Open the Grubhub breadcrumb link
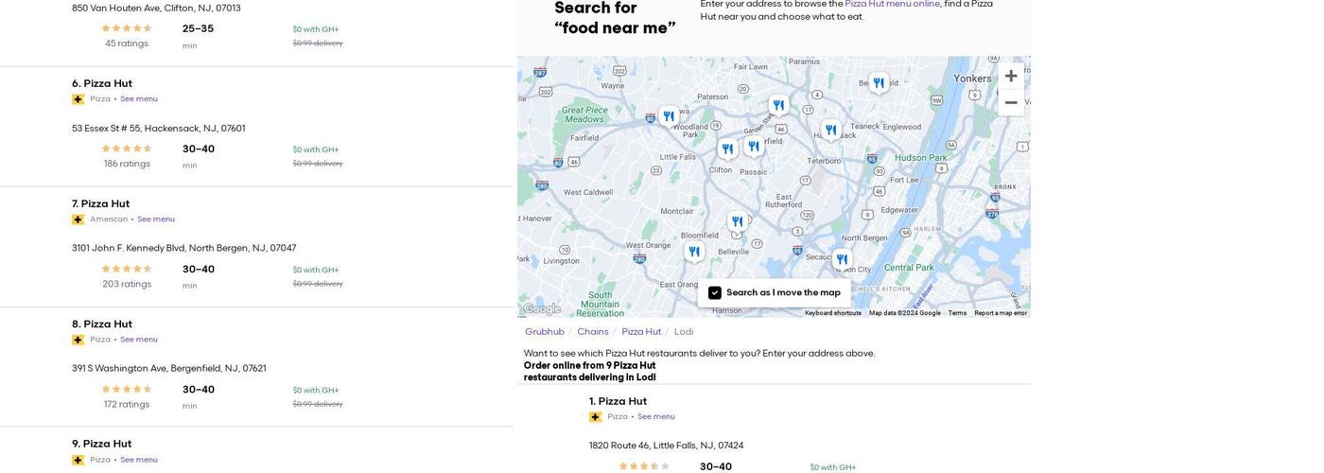This screenshot has width=1324, height=473. pyautogui.click(x=545, y=332)
